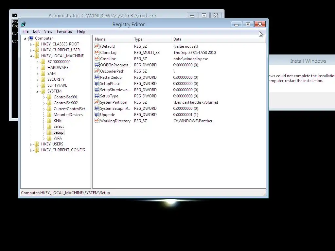The image size is (335, 251).
Task: Click HKEY_CURRENT_USER folder icon
Action: (37, 50)
